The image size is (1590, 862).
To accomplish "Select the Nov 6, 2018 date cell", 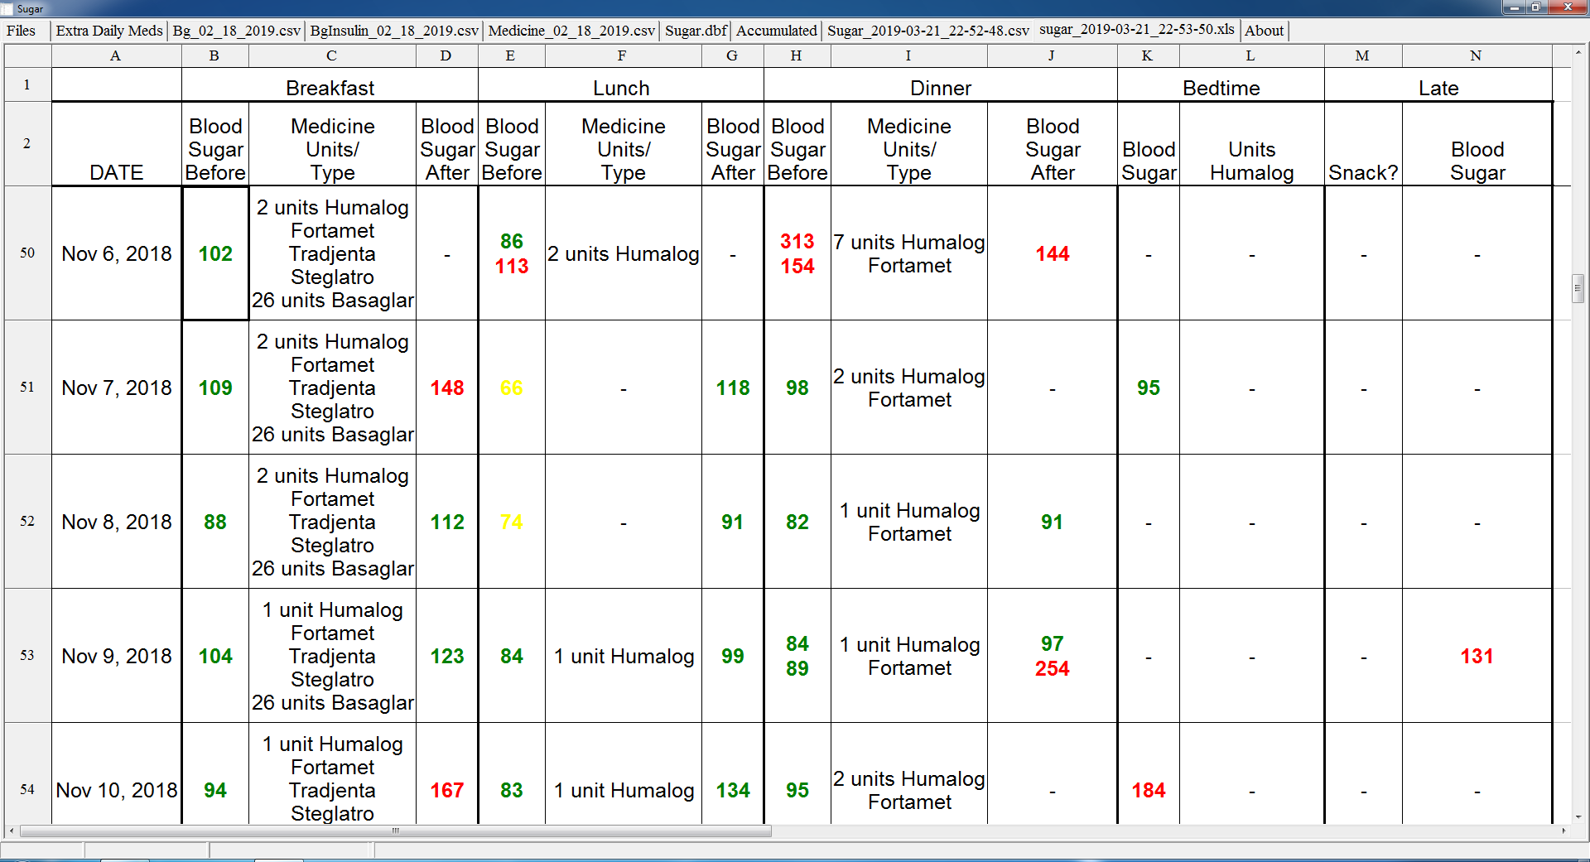I will 117,253.
